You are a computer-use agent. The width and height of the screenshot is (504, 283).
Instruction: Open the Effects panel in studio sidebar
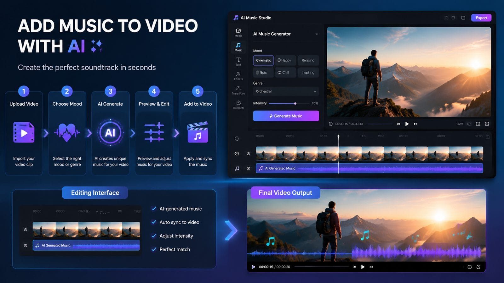(x=238, y=76)
